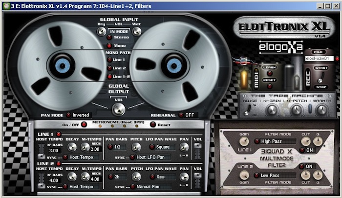Click Line 2 N° BARS value 4.00

(x=54, y=180)
